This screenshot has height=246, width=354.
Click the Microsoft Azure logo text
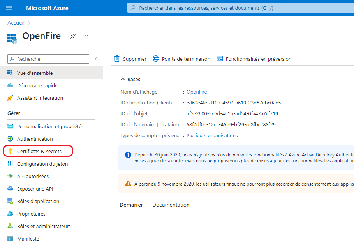[x=47, y=8]
